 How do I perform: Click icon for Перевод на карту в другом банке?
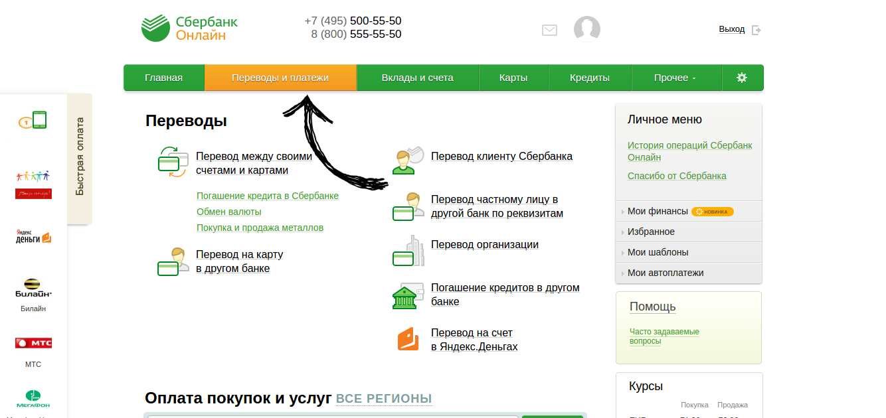point(173,261)
